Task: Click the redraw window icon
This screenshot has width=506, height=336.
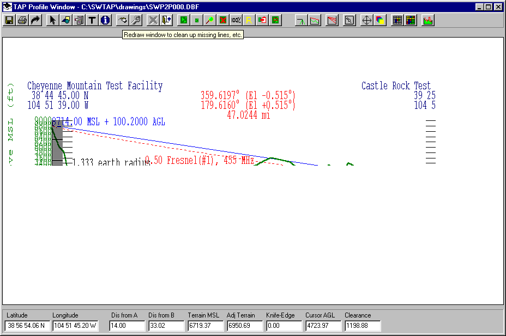Action: click(x=123, y=20)
